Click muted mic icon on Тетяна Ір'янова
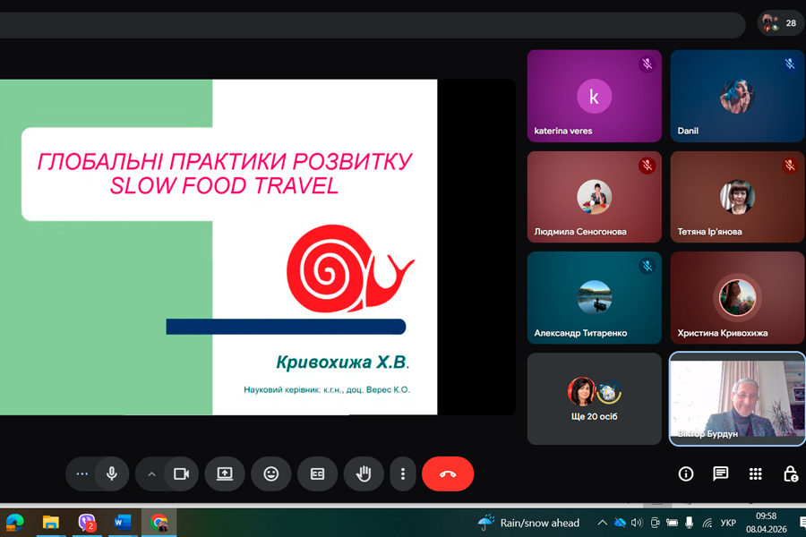This screenshot has height=537, width=806. 790,166
